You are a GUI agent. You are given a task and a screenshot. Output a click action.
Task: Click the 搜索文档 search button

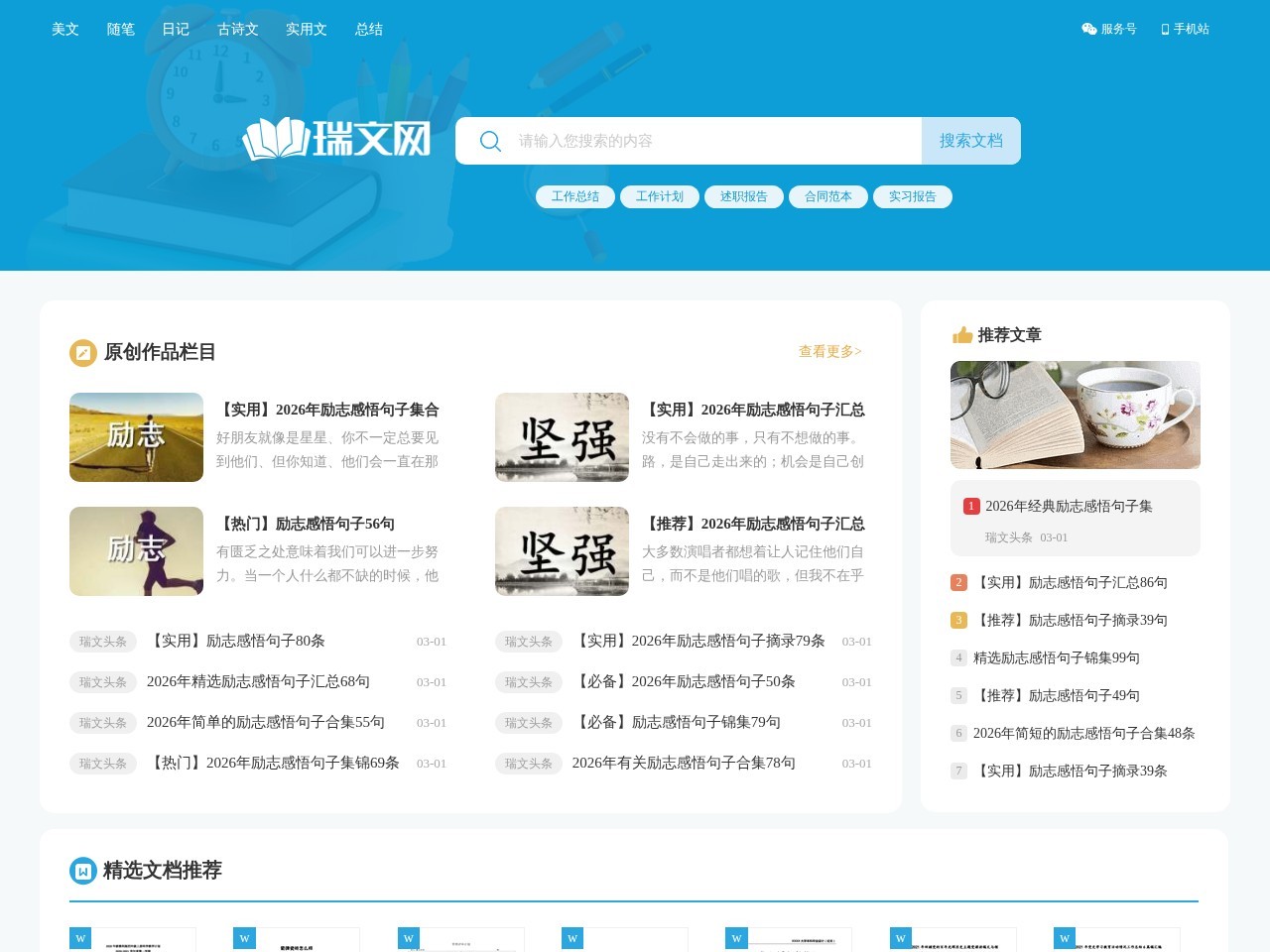(x=970, y=141)
